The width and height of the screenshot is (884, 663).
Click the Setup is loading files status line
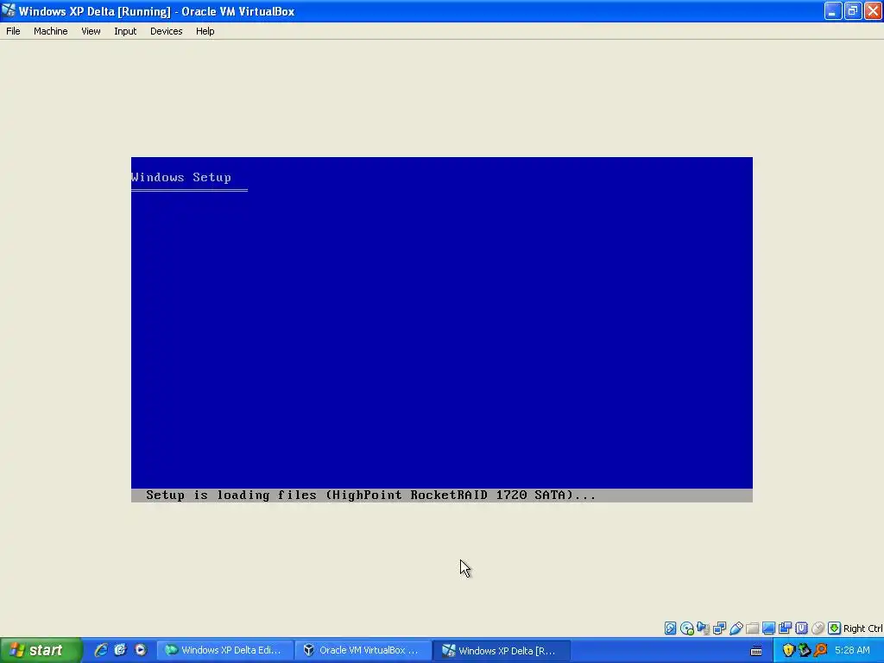point(441,495)
